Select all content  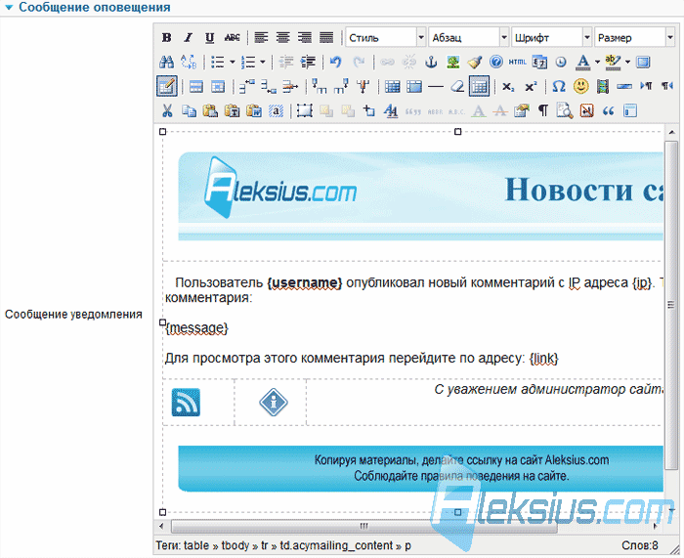(x=276, y=110)
